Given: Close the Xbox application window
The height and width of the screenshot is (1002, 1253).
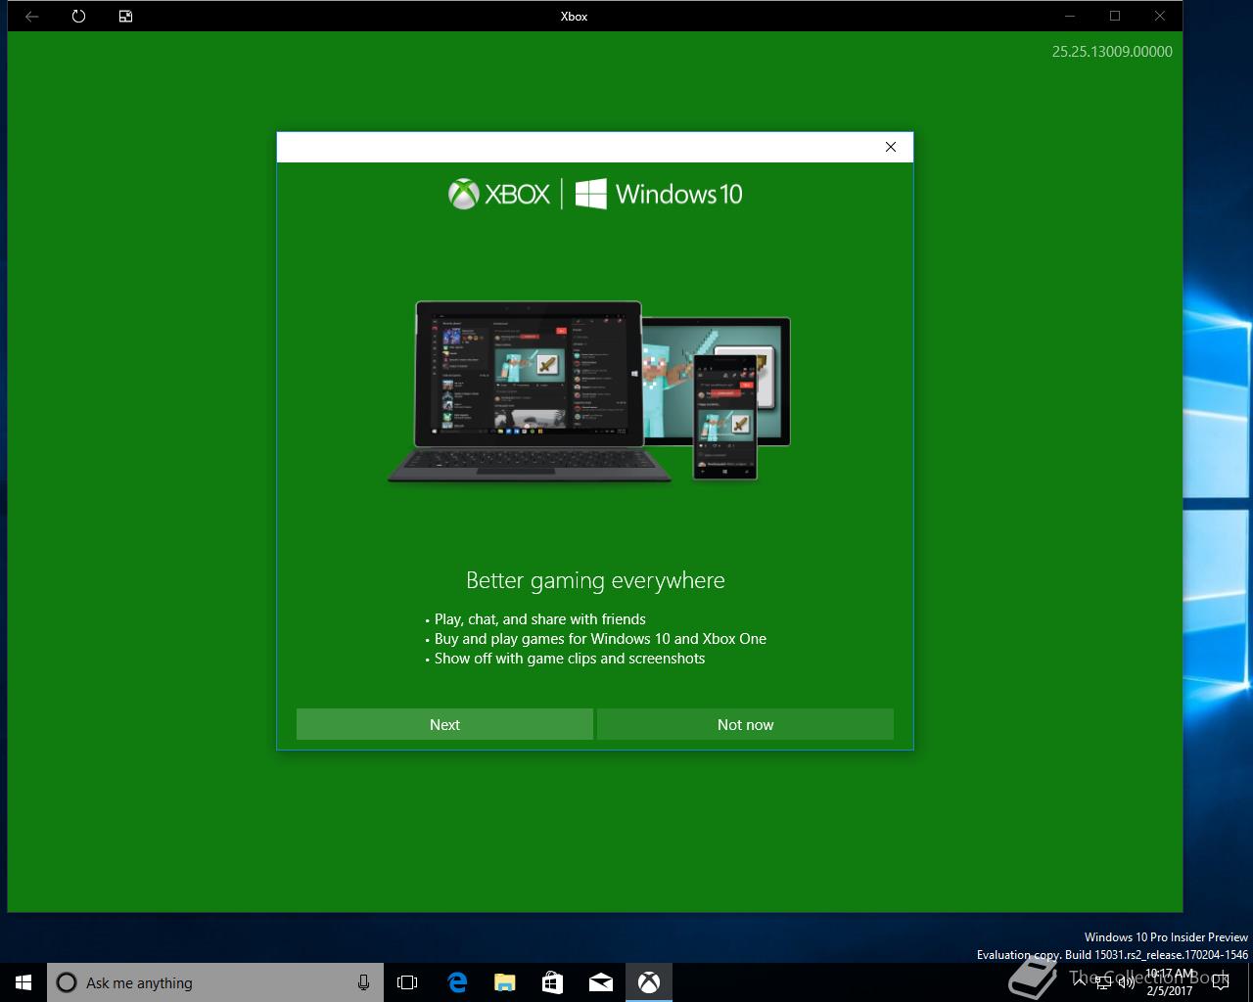Looking at the screenshot, I should (1159, 16).
